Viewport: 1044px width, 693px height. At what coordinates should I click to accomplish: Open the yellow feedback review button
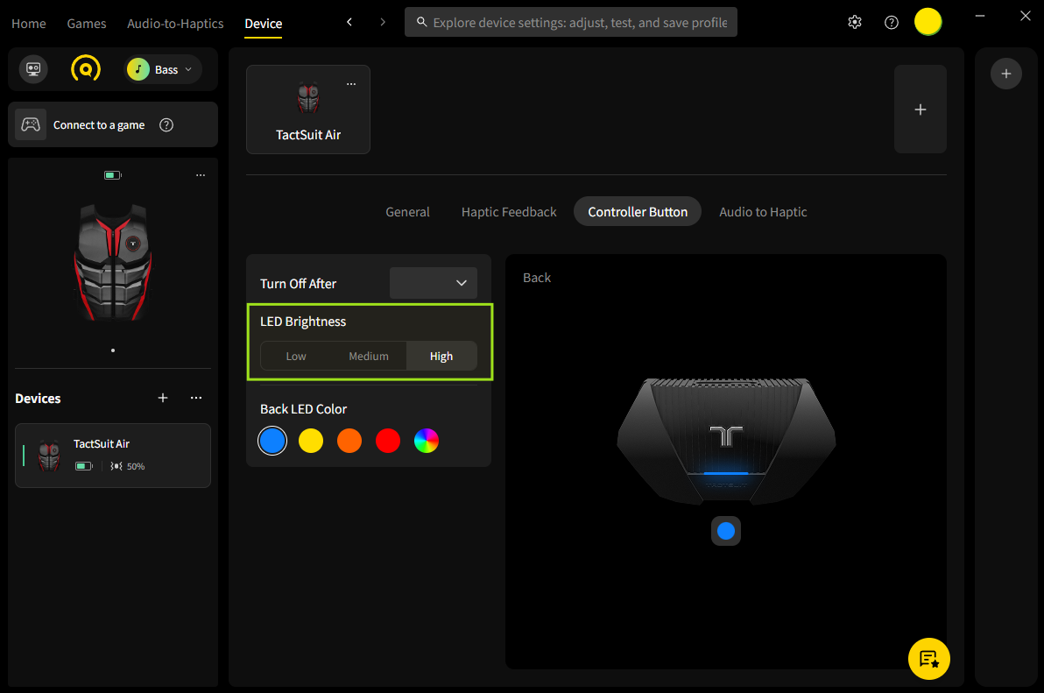928,658
